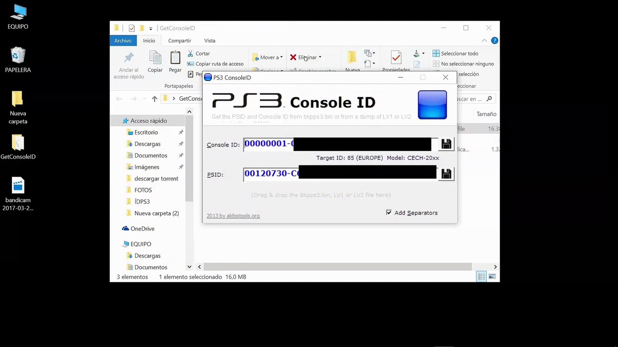Switch to the Compartir ribbon tab

pyautogui.click(x=180, y=40)
